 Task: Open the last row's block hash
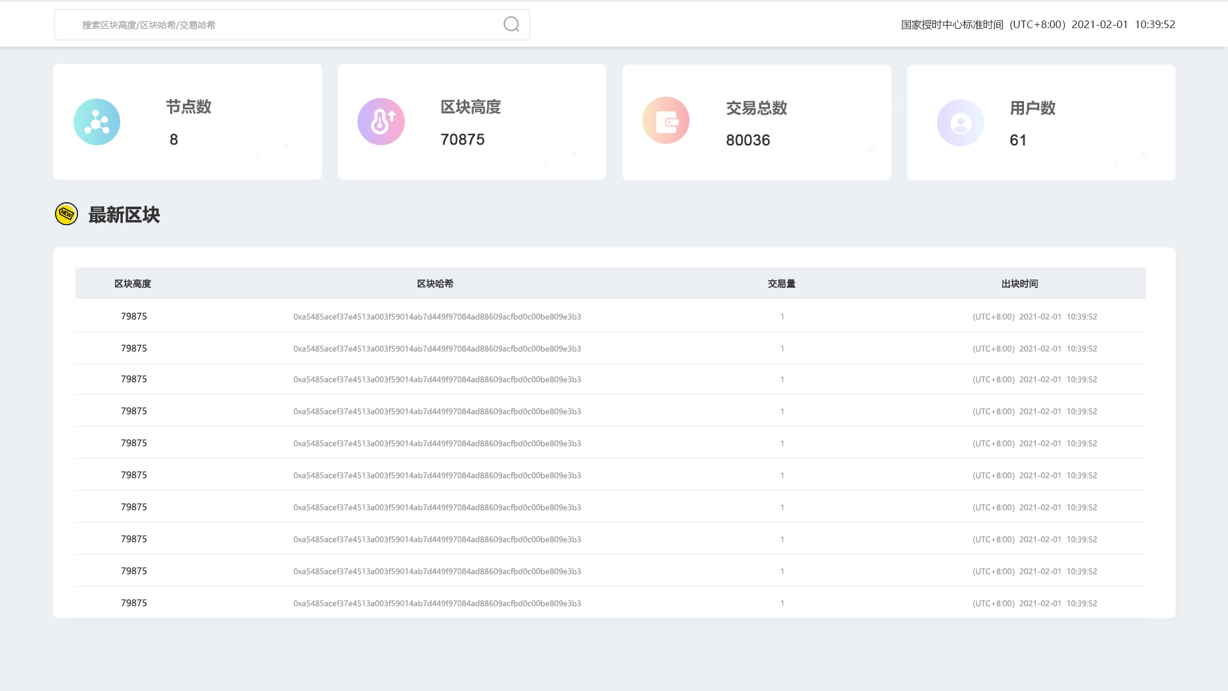point(437,603)
